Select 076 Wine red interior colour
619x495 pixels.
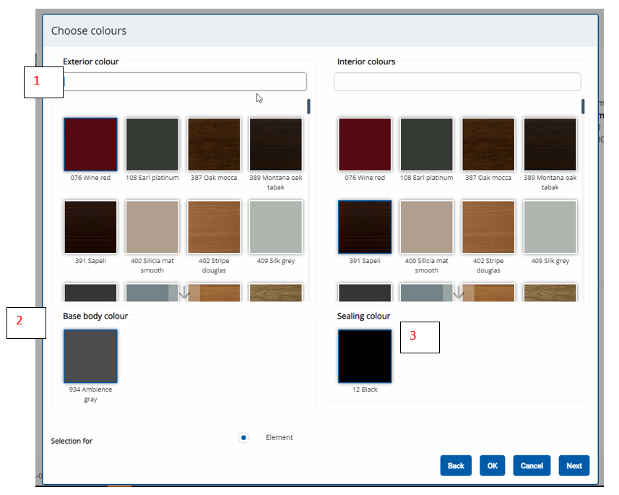[364, 144]
